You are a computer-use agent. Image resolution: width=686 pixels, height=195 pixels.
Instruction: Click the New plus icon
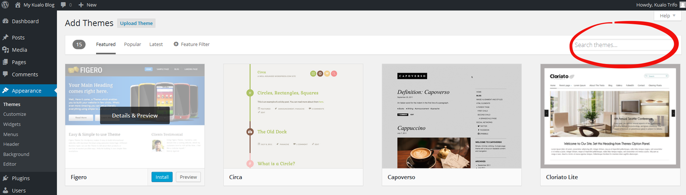click(81, 5)
